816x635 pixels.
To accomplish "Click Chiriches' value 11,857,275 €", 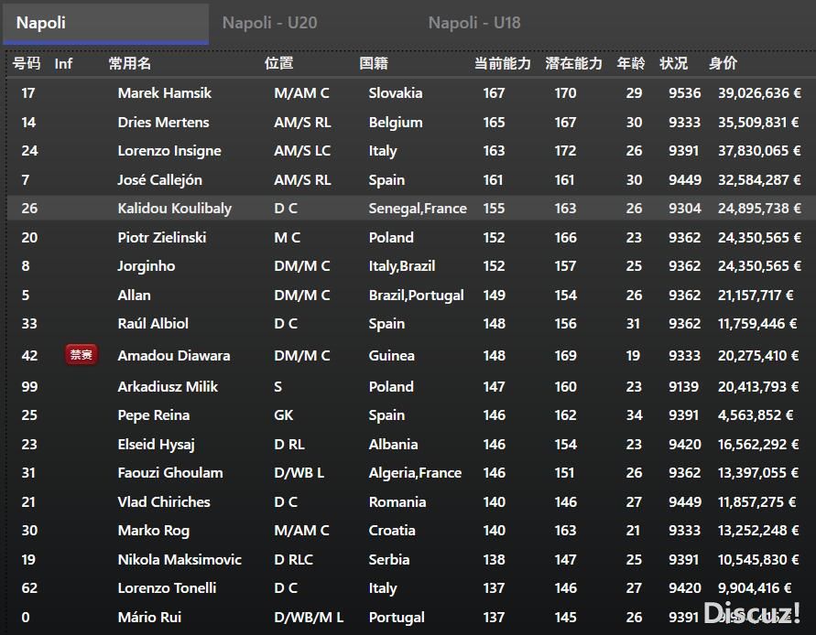I will click(756, 502).
